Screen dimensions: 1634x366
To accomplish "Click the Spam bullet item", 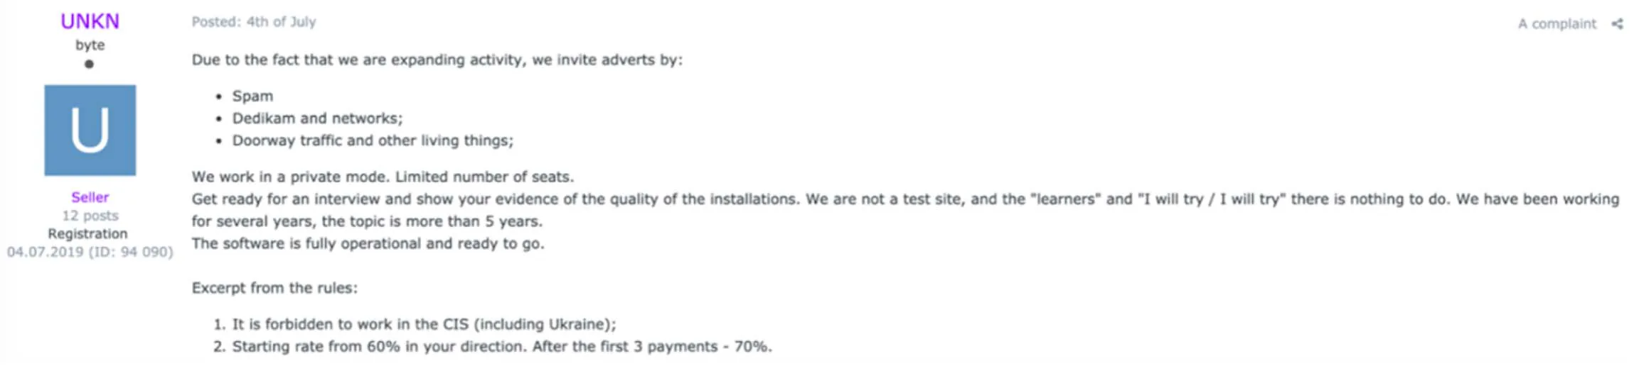I will (252, 96).
